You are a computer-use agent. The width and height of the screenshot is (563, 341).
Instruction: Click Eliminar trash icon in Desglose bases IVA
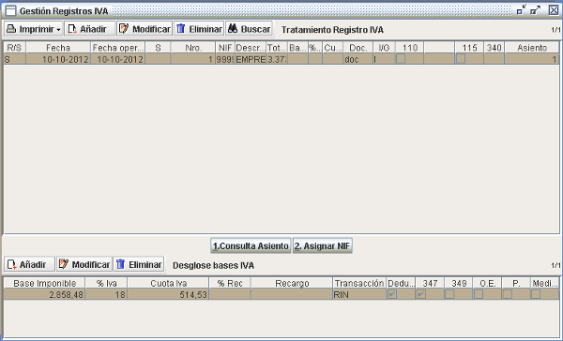[x=120, y=264]
